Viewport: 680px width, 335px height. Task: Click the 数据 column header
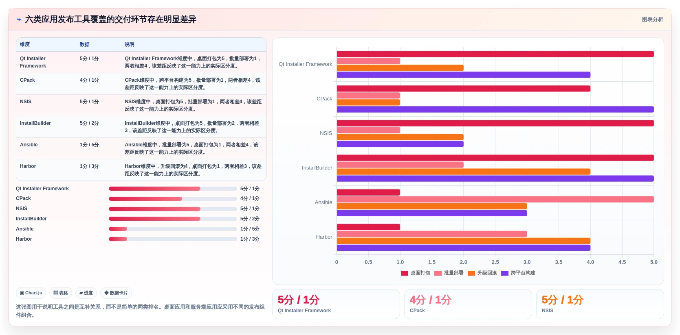(85, 44)
